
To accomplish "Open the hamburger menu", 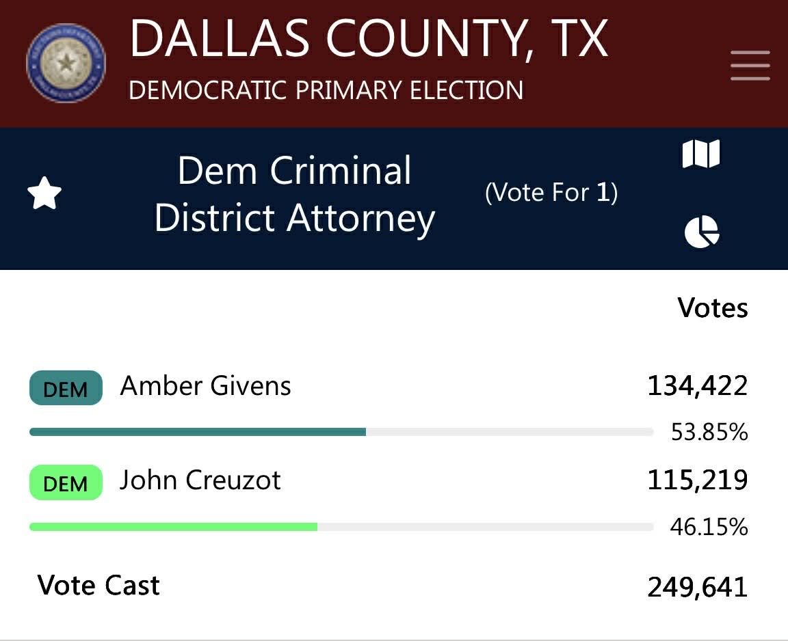I will pos(750,66).
